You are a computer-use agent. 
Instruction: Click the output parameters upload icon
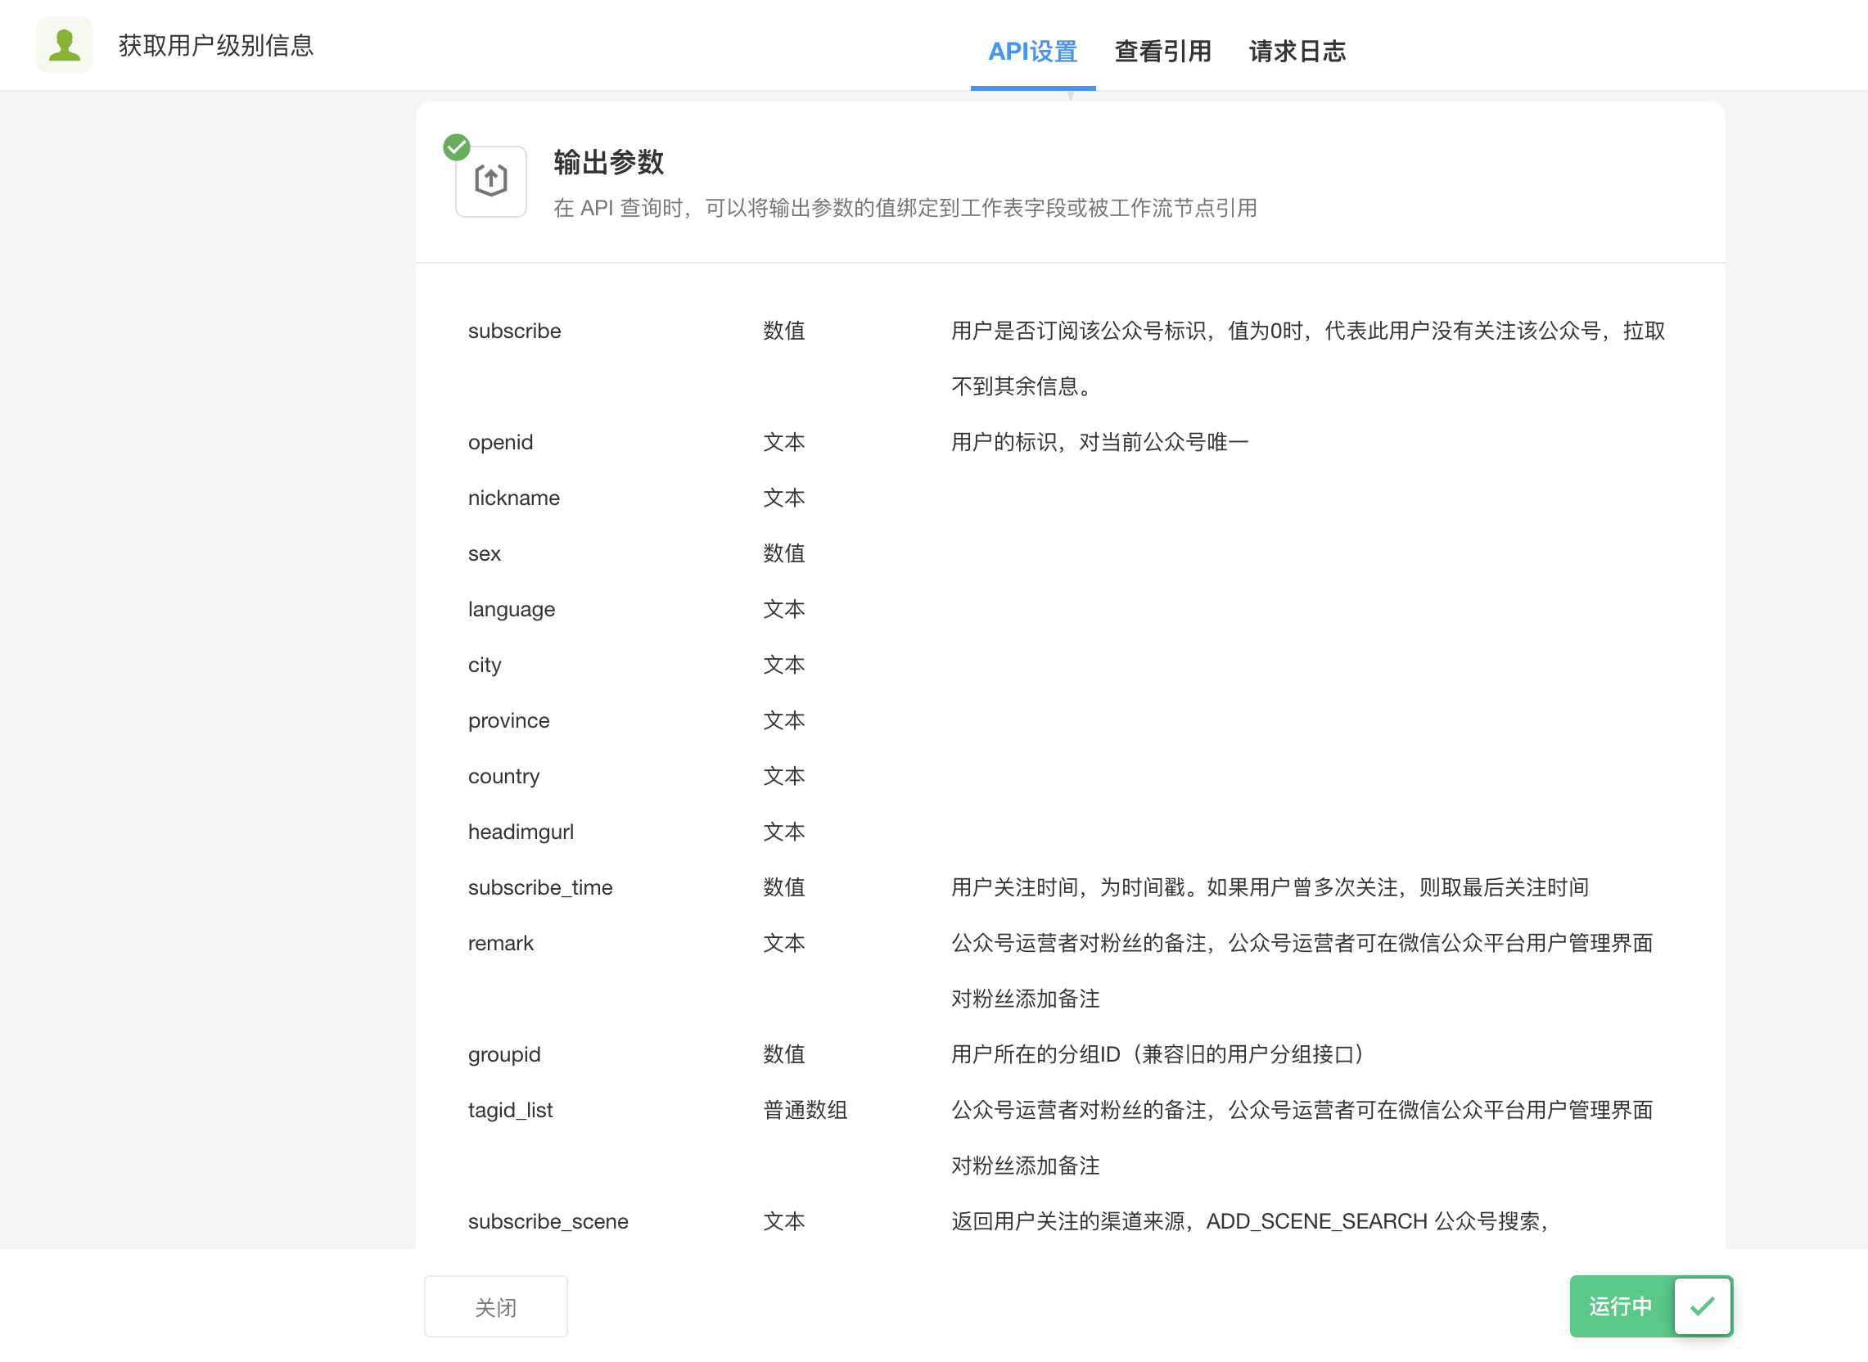point(490,181)
